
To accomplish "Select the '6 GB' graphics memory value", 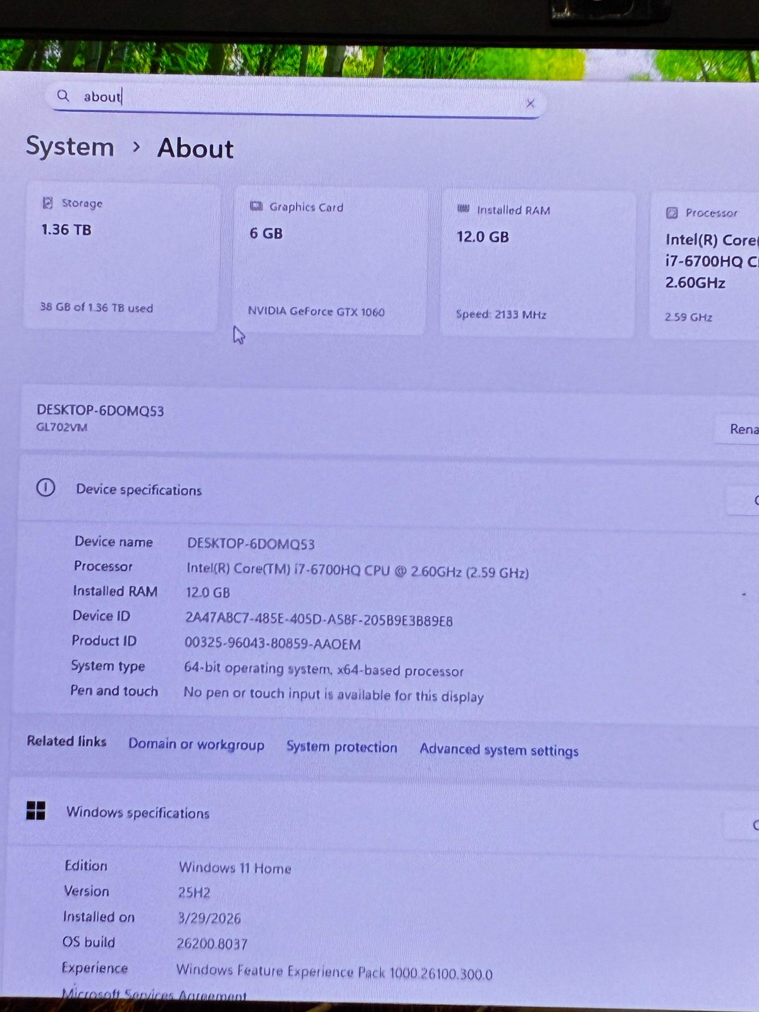I will [266, 233].
